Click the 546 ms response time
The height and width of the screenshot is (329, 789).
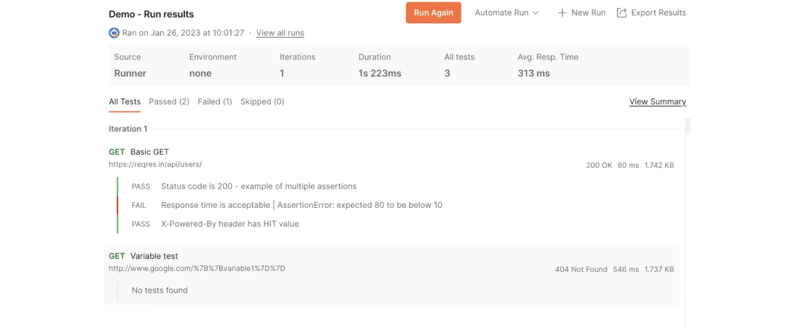click(x=626, y=269)
